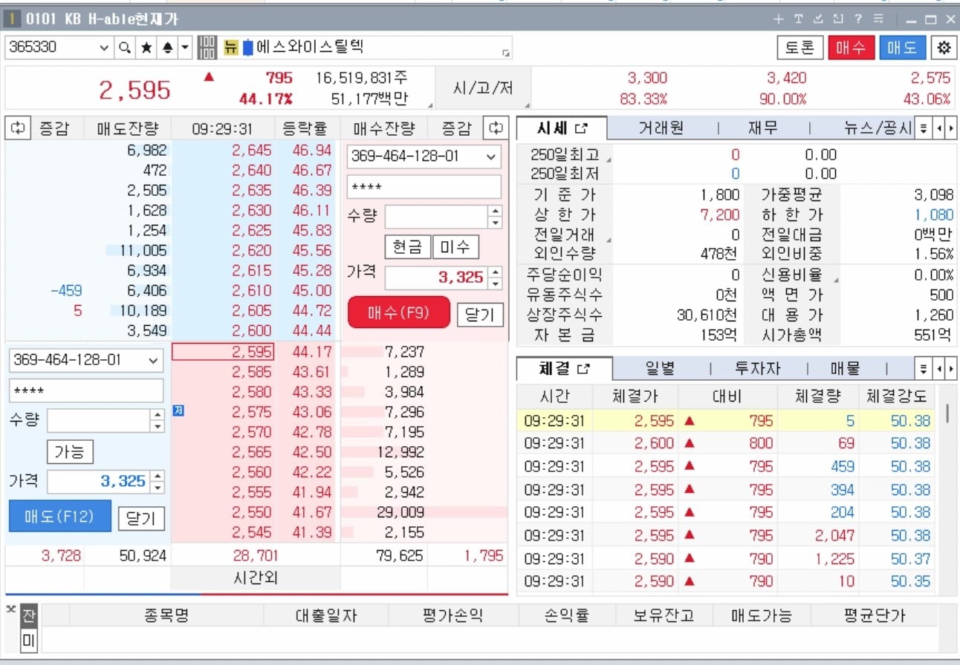Switch to the 투자자 tab
Image resolution: width=960 pixels, height=665 pixels.
pos(757,368)
